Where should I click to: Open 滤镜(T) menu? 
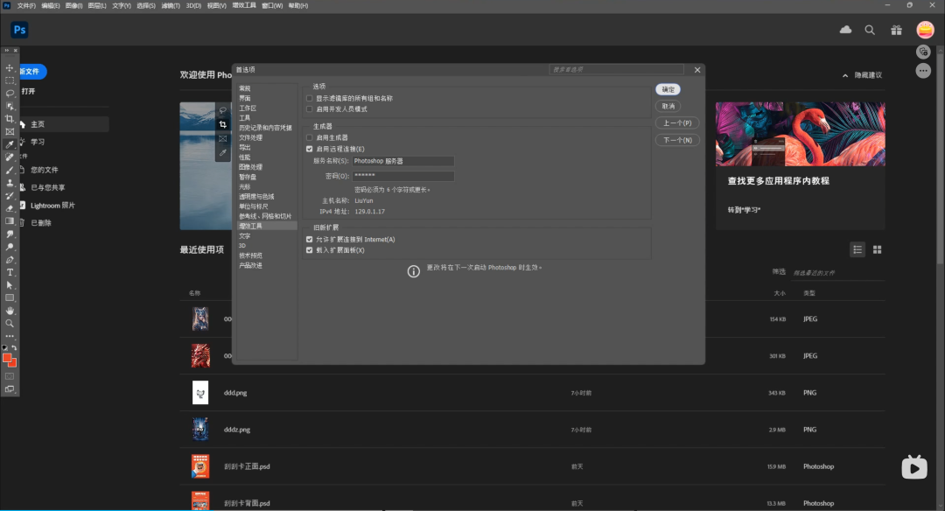(171, 5)
